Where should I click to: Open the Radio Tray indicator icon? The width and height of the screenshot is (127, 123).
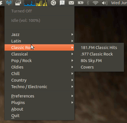[9, 3]
